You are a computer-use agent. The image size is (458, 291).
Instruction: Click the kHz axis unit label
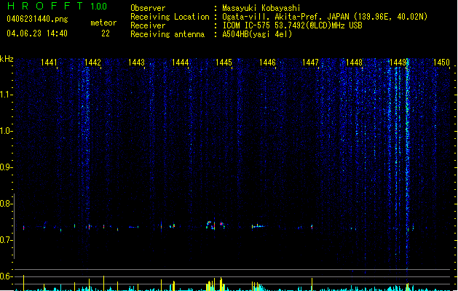(7, 59)
